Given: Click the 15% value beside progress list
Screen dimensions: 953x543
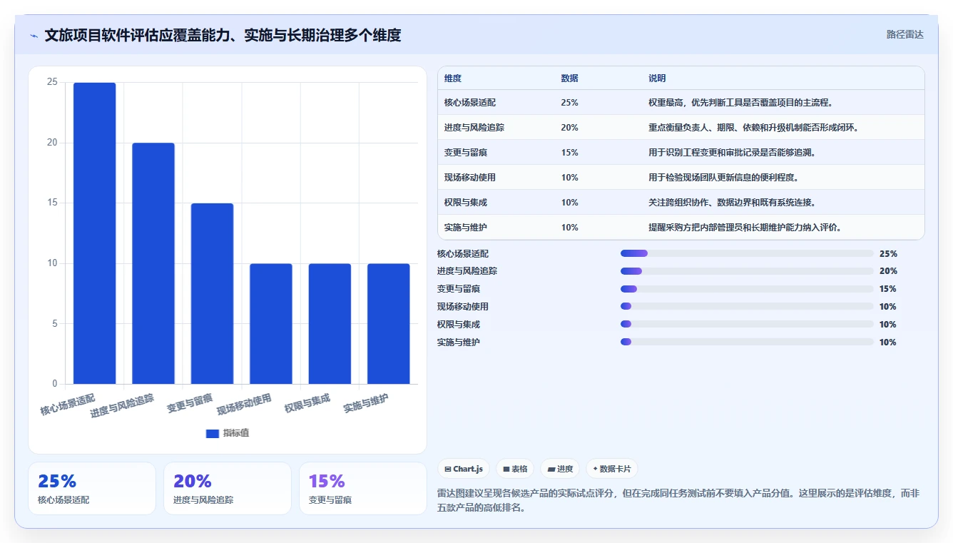Looking at the screenshot, I should pos(888,289).
